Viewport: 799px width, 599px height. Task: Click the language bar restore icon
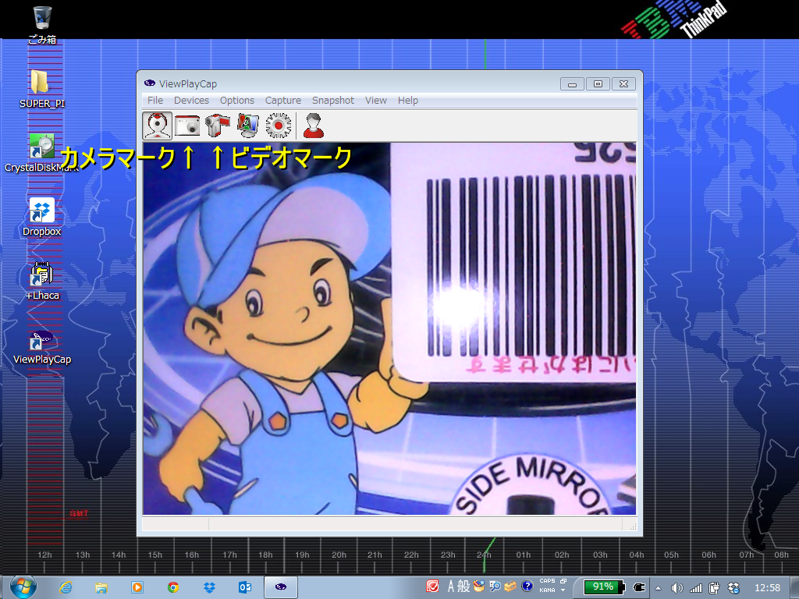563,581
